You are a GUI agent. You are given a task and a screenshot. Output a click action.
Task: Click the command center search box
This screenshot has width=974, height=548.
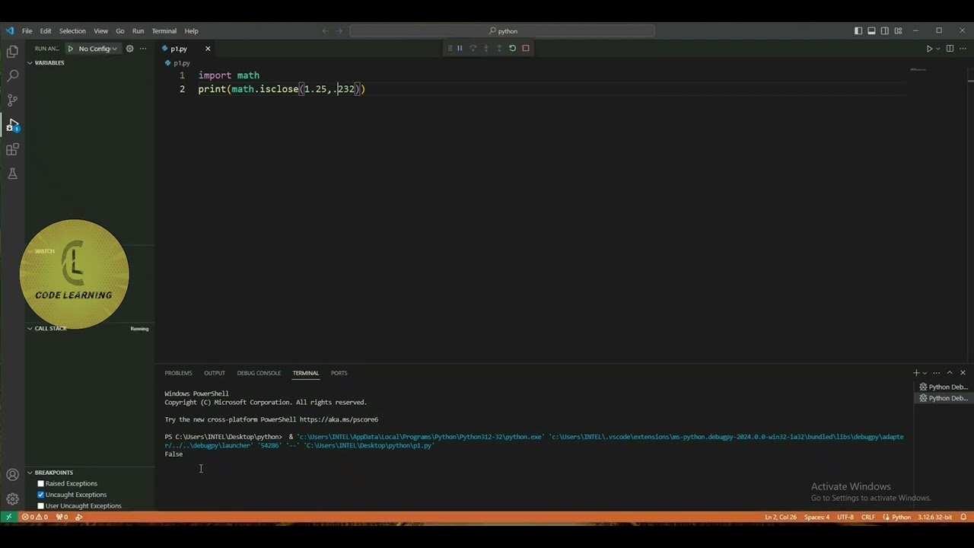pos(502,31)
